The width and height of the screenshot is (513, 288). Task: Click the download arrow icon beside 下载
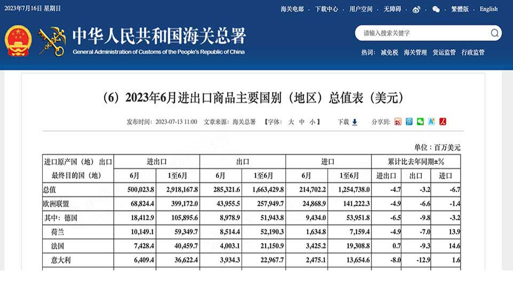click(354, 122)
